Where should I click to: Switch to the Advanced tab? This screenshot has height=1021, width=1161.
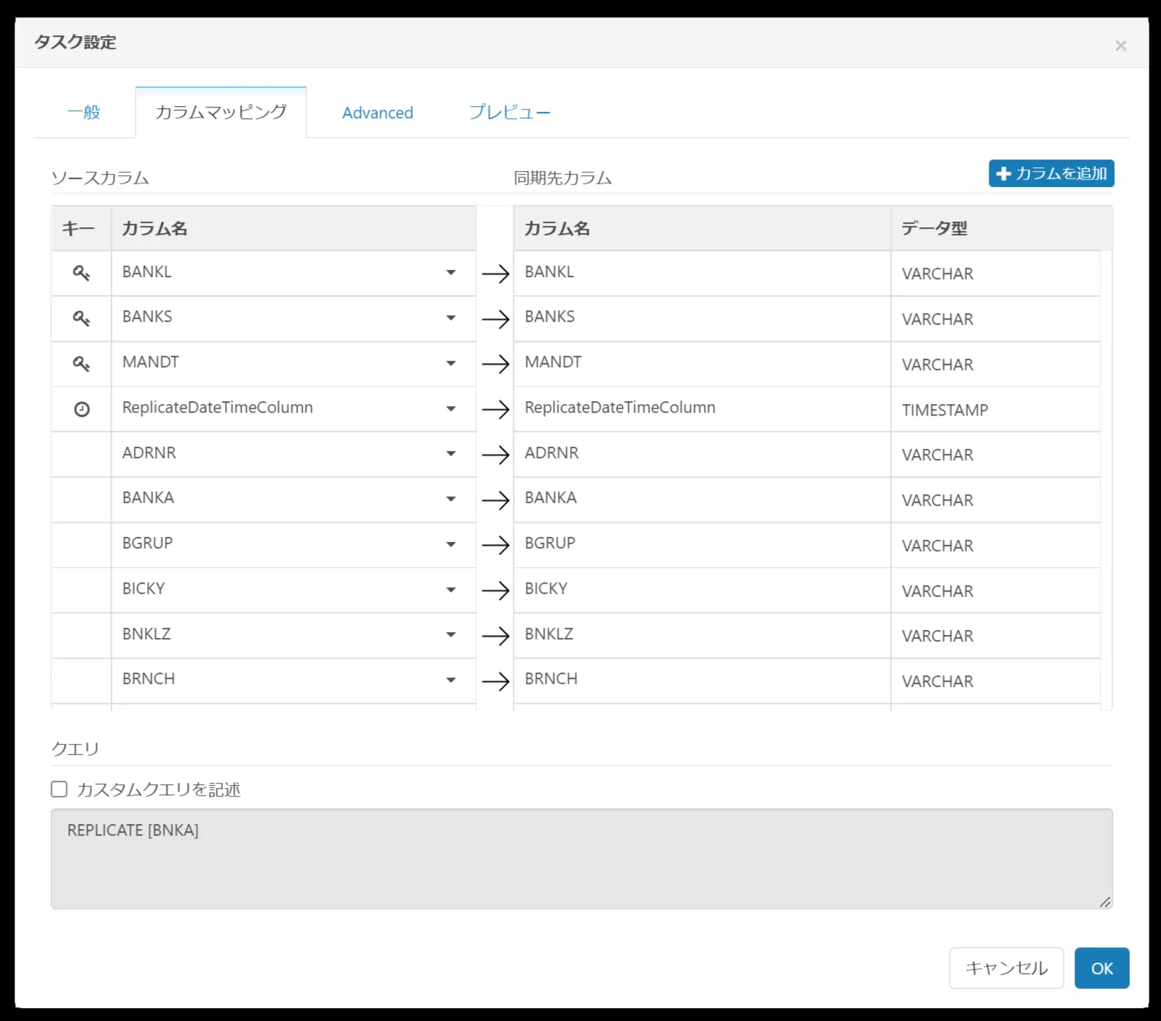(377, 113)
